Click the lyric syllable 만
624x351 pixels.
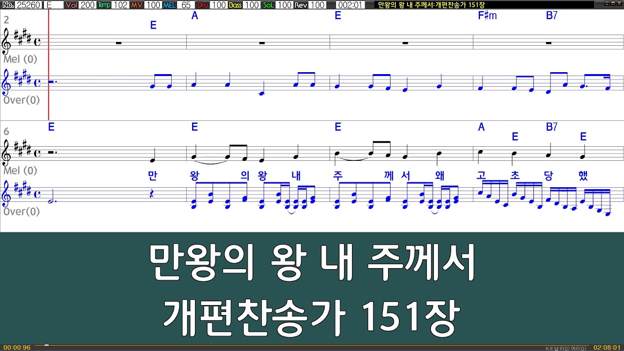tap(153, 176)
